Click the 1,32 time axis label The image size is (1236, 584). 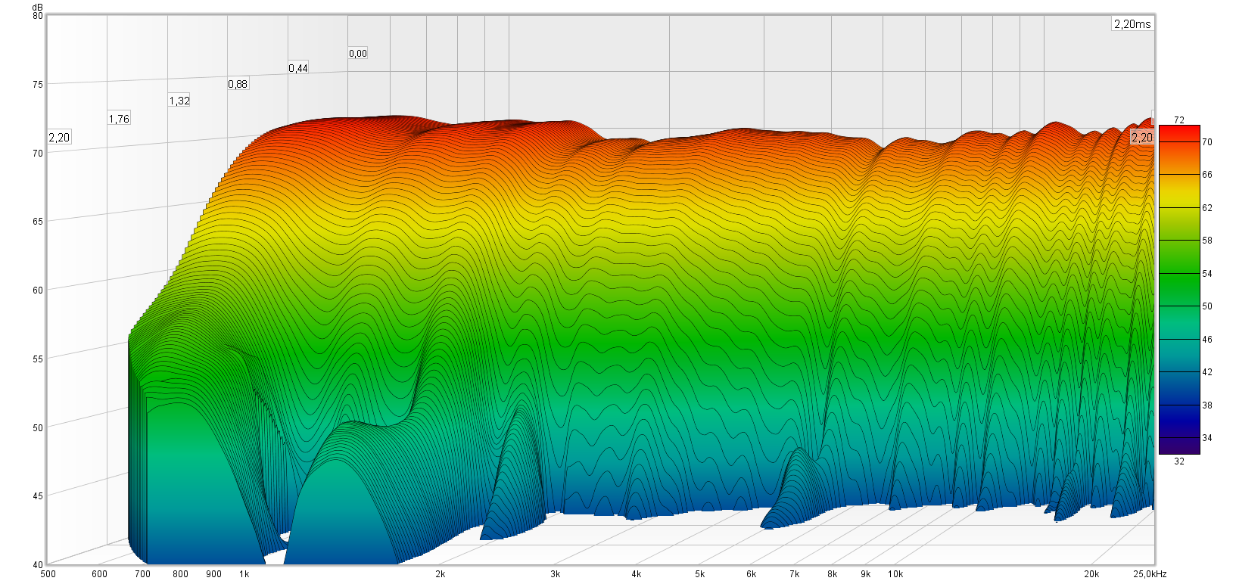point(179,101)
